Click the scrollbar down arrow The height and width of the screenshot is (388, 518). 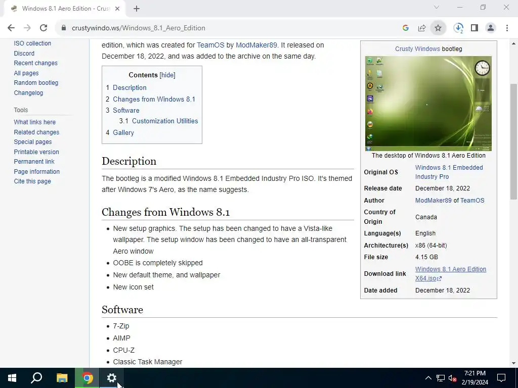pyautogui.click(x=513, y=363)
